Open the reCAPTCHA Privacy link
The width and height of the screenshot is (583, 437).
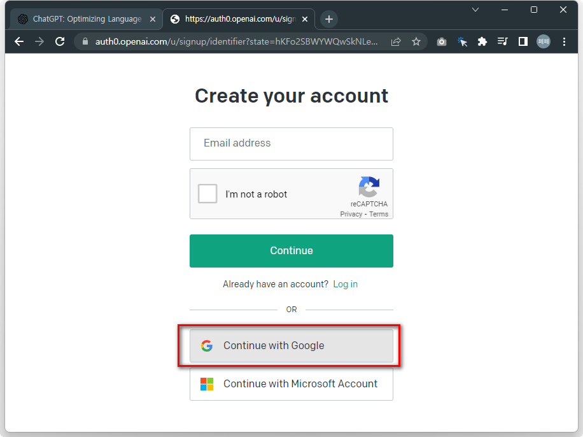click(351, 214)
